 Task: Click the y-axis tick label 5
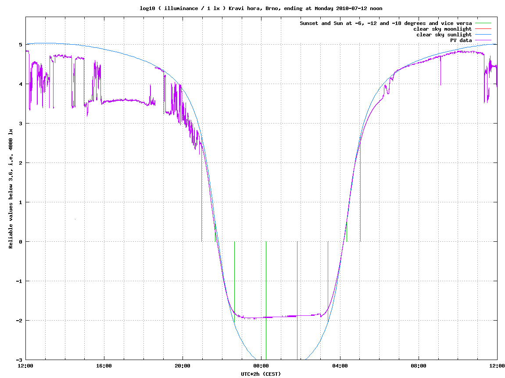coord(21,45)
